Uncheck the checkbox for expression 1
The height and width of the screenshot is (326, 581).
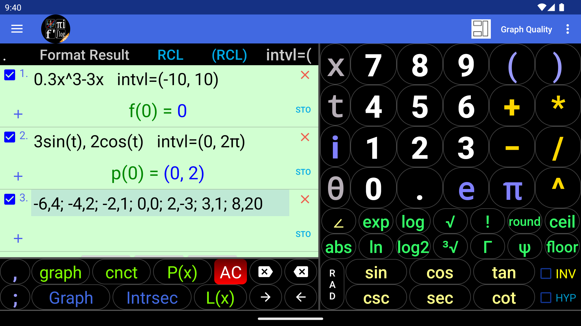[10, 75]
